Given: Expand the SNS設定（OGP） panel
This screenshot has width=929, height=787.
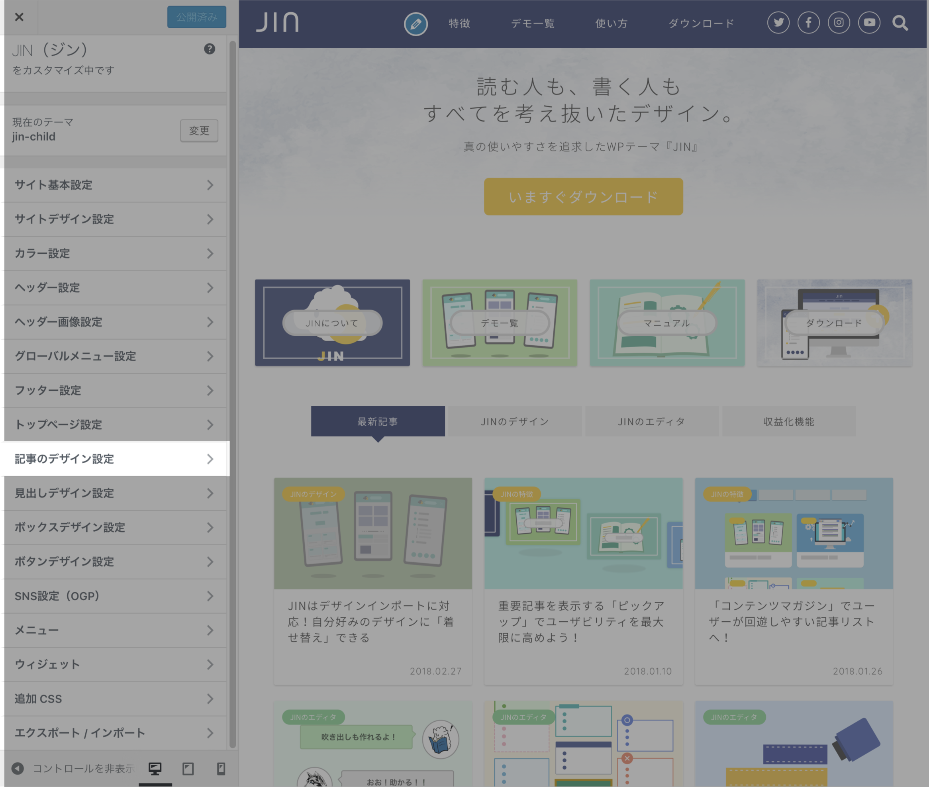Looking at the screenshot, I should 115,596.
